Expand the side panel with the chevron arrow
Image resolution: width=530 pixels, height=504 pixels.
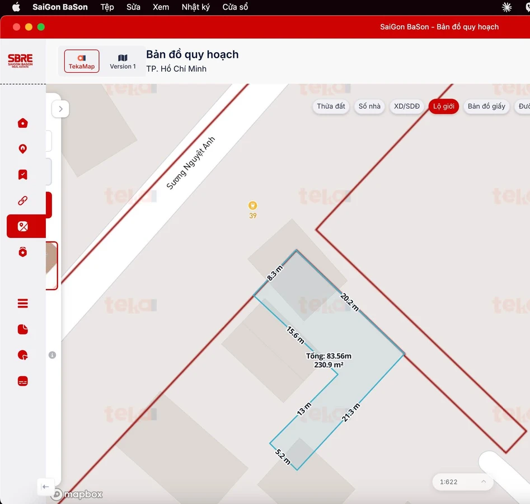(60, 109)
